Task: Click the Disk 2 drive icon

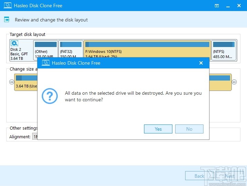Action: 15,43
